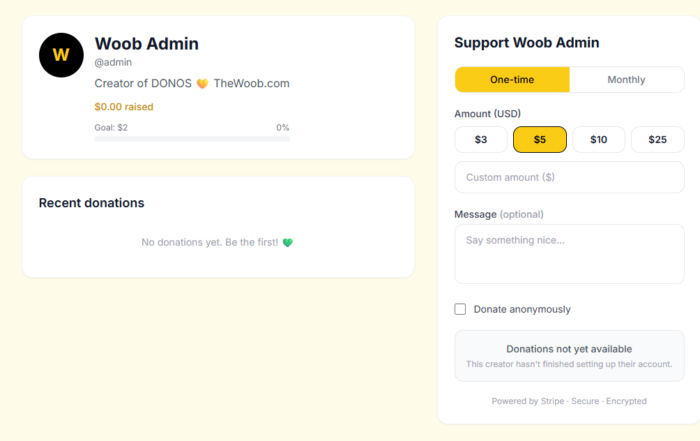Viewport: 700px width, 441px height.
Task: Open TheWoob.com link in bio
Action: tap(251, 84)
